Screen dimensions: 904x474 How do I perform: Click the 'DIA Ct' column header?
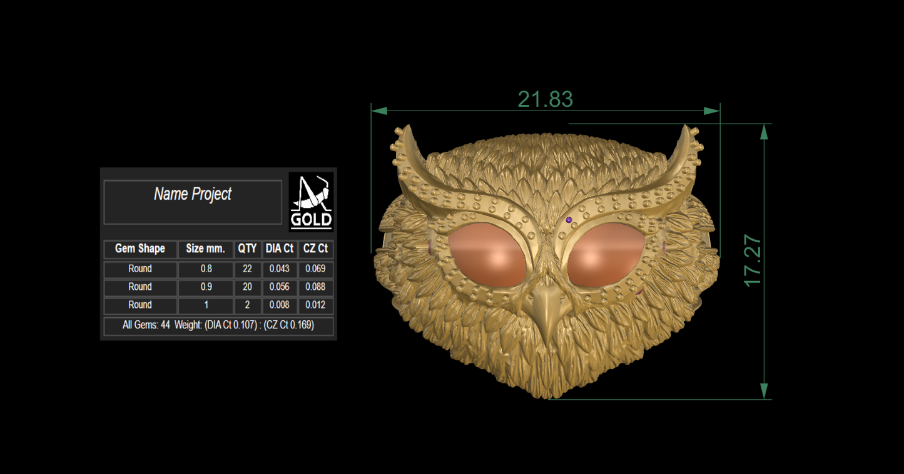click(280, 249)
